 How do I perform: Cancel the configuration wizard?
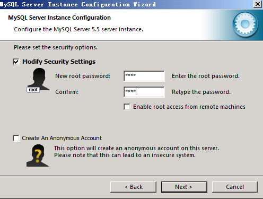pyautogui.click(x=235, y=187)
